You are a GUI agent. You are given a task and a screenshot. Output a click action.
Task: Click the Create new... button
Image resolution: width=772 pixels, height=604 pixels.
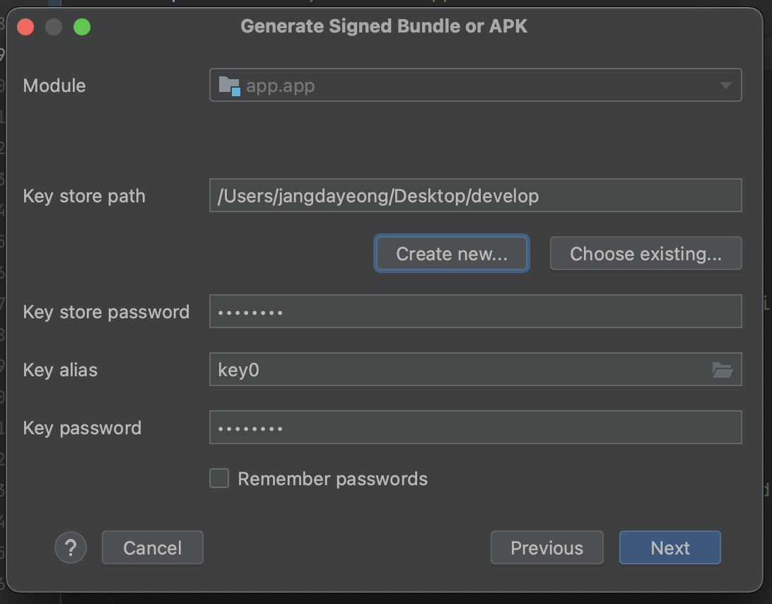pos(452,254)
